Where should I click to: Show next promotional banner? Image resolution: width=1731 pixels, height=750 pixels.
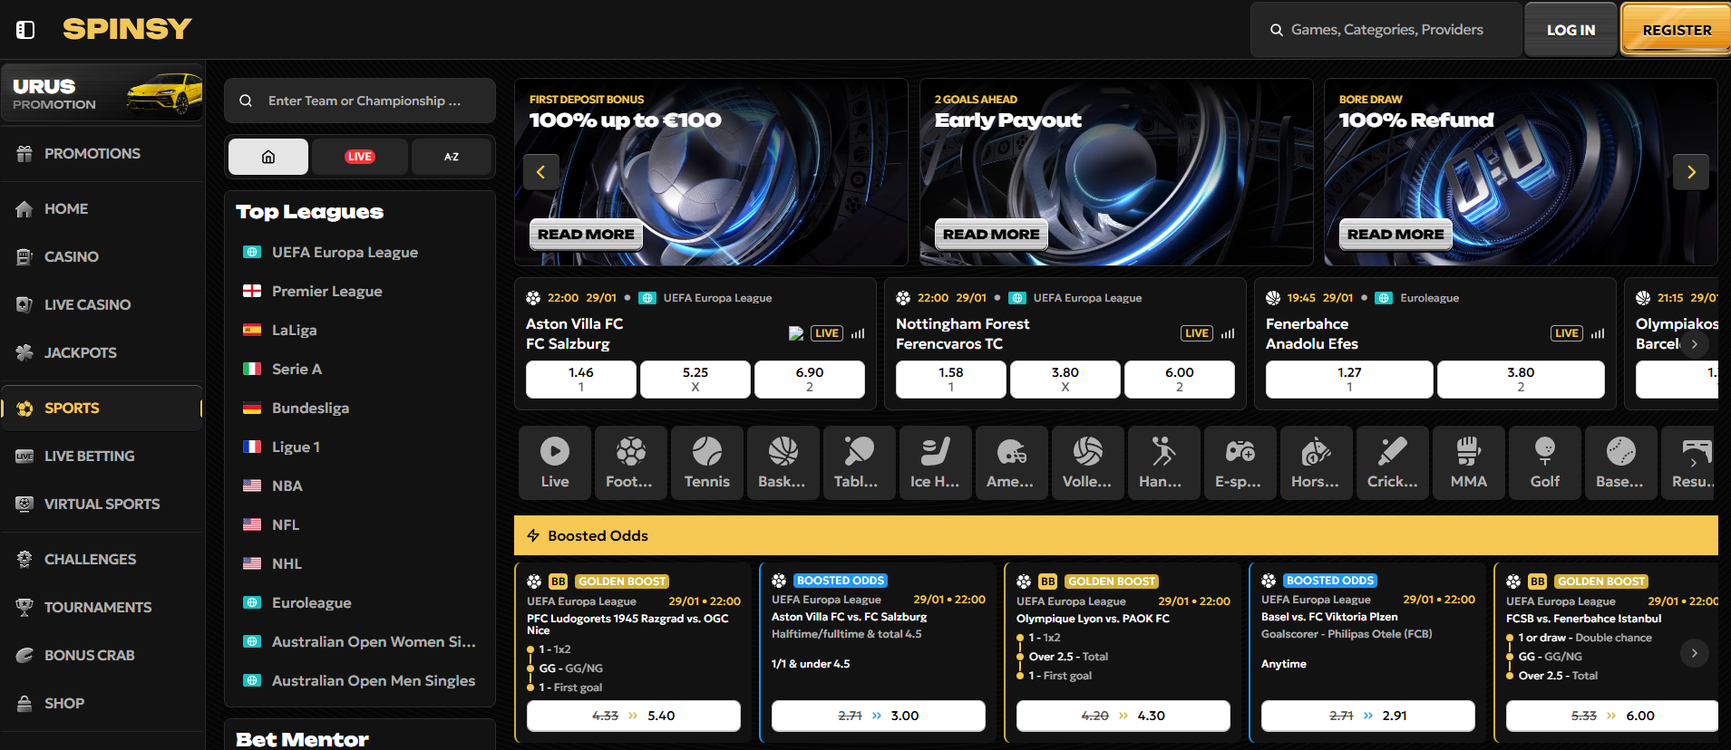(1691, 172)
